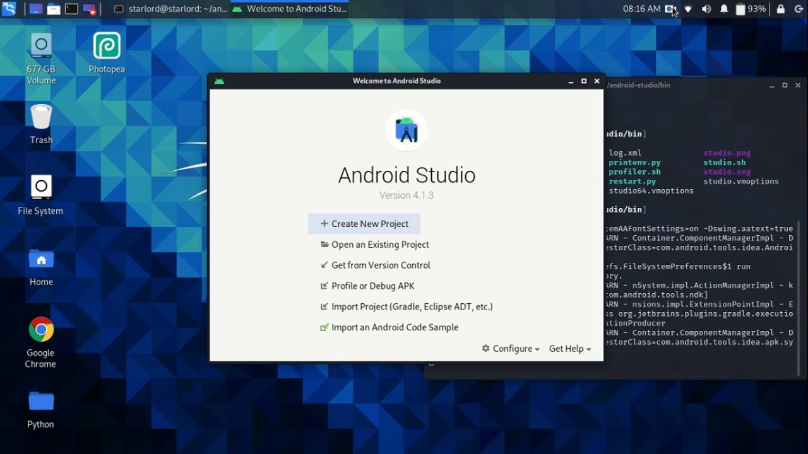The width and height of the screenshot is (808, 454).
Task: Click the Android icon in welcome window title bar
Action: [x=219, y=81]
